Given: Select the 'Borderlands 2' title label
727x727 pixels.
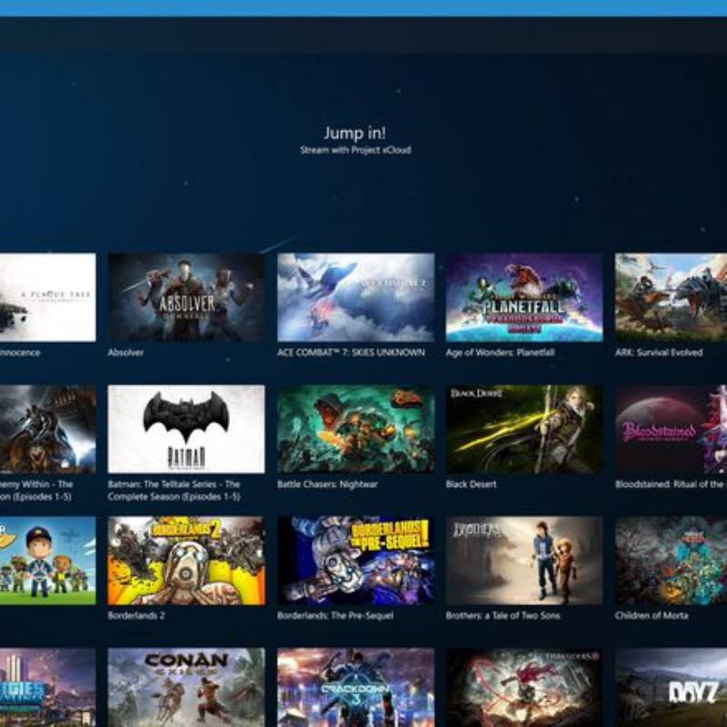Looking at the screenshot, I should pos(136,616).
